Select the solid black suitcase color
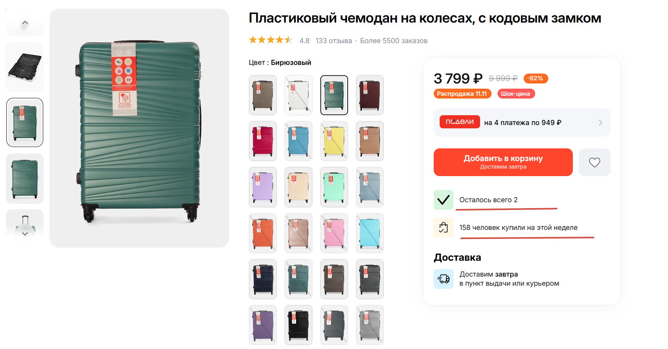The width and height of the screenshot is (668, 349). [x=299, y=325]
